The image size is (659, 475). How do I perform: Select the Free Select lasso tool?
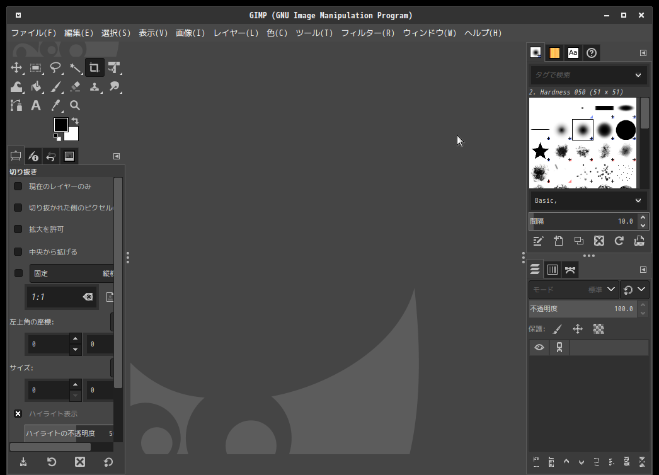pyautogui.click(x=55, y=67)
